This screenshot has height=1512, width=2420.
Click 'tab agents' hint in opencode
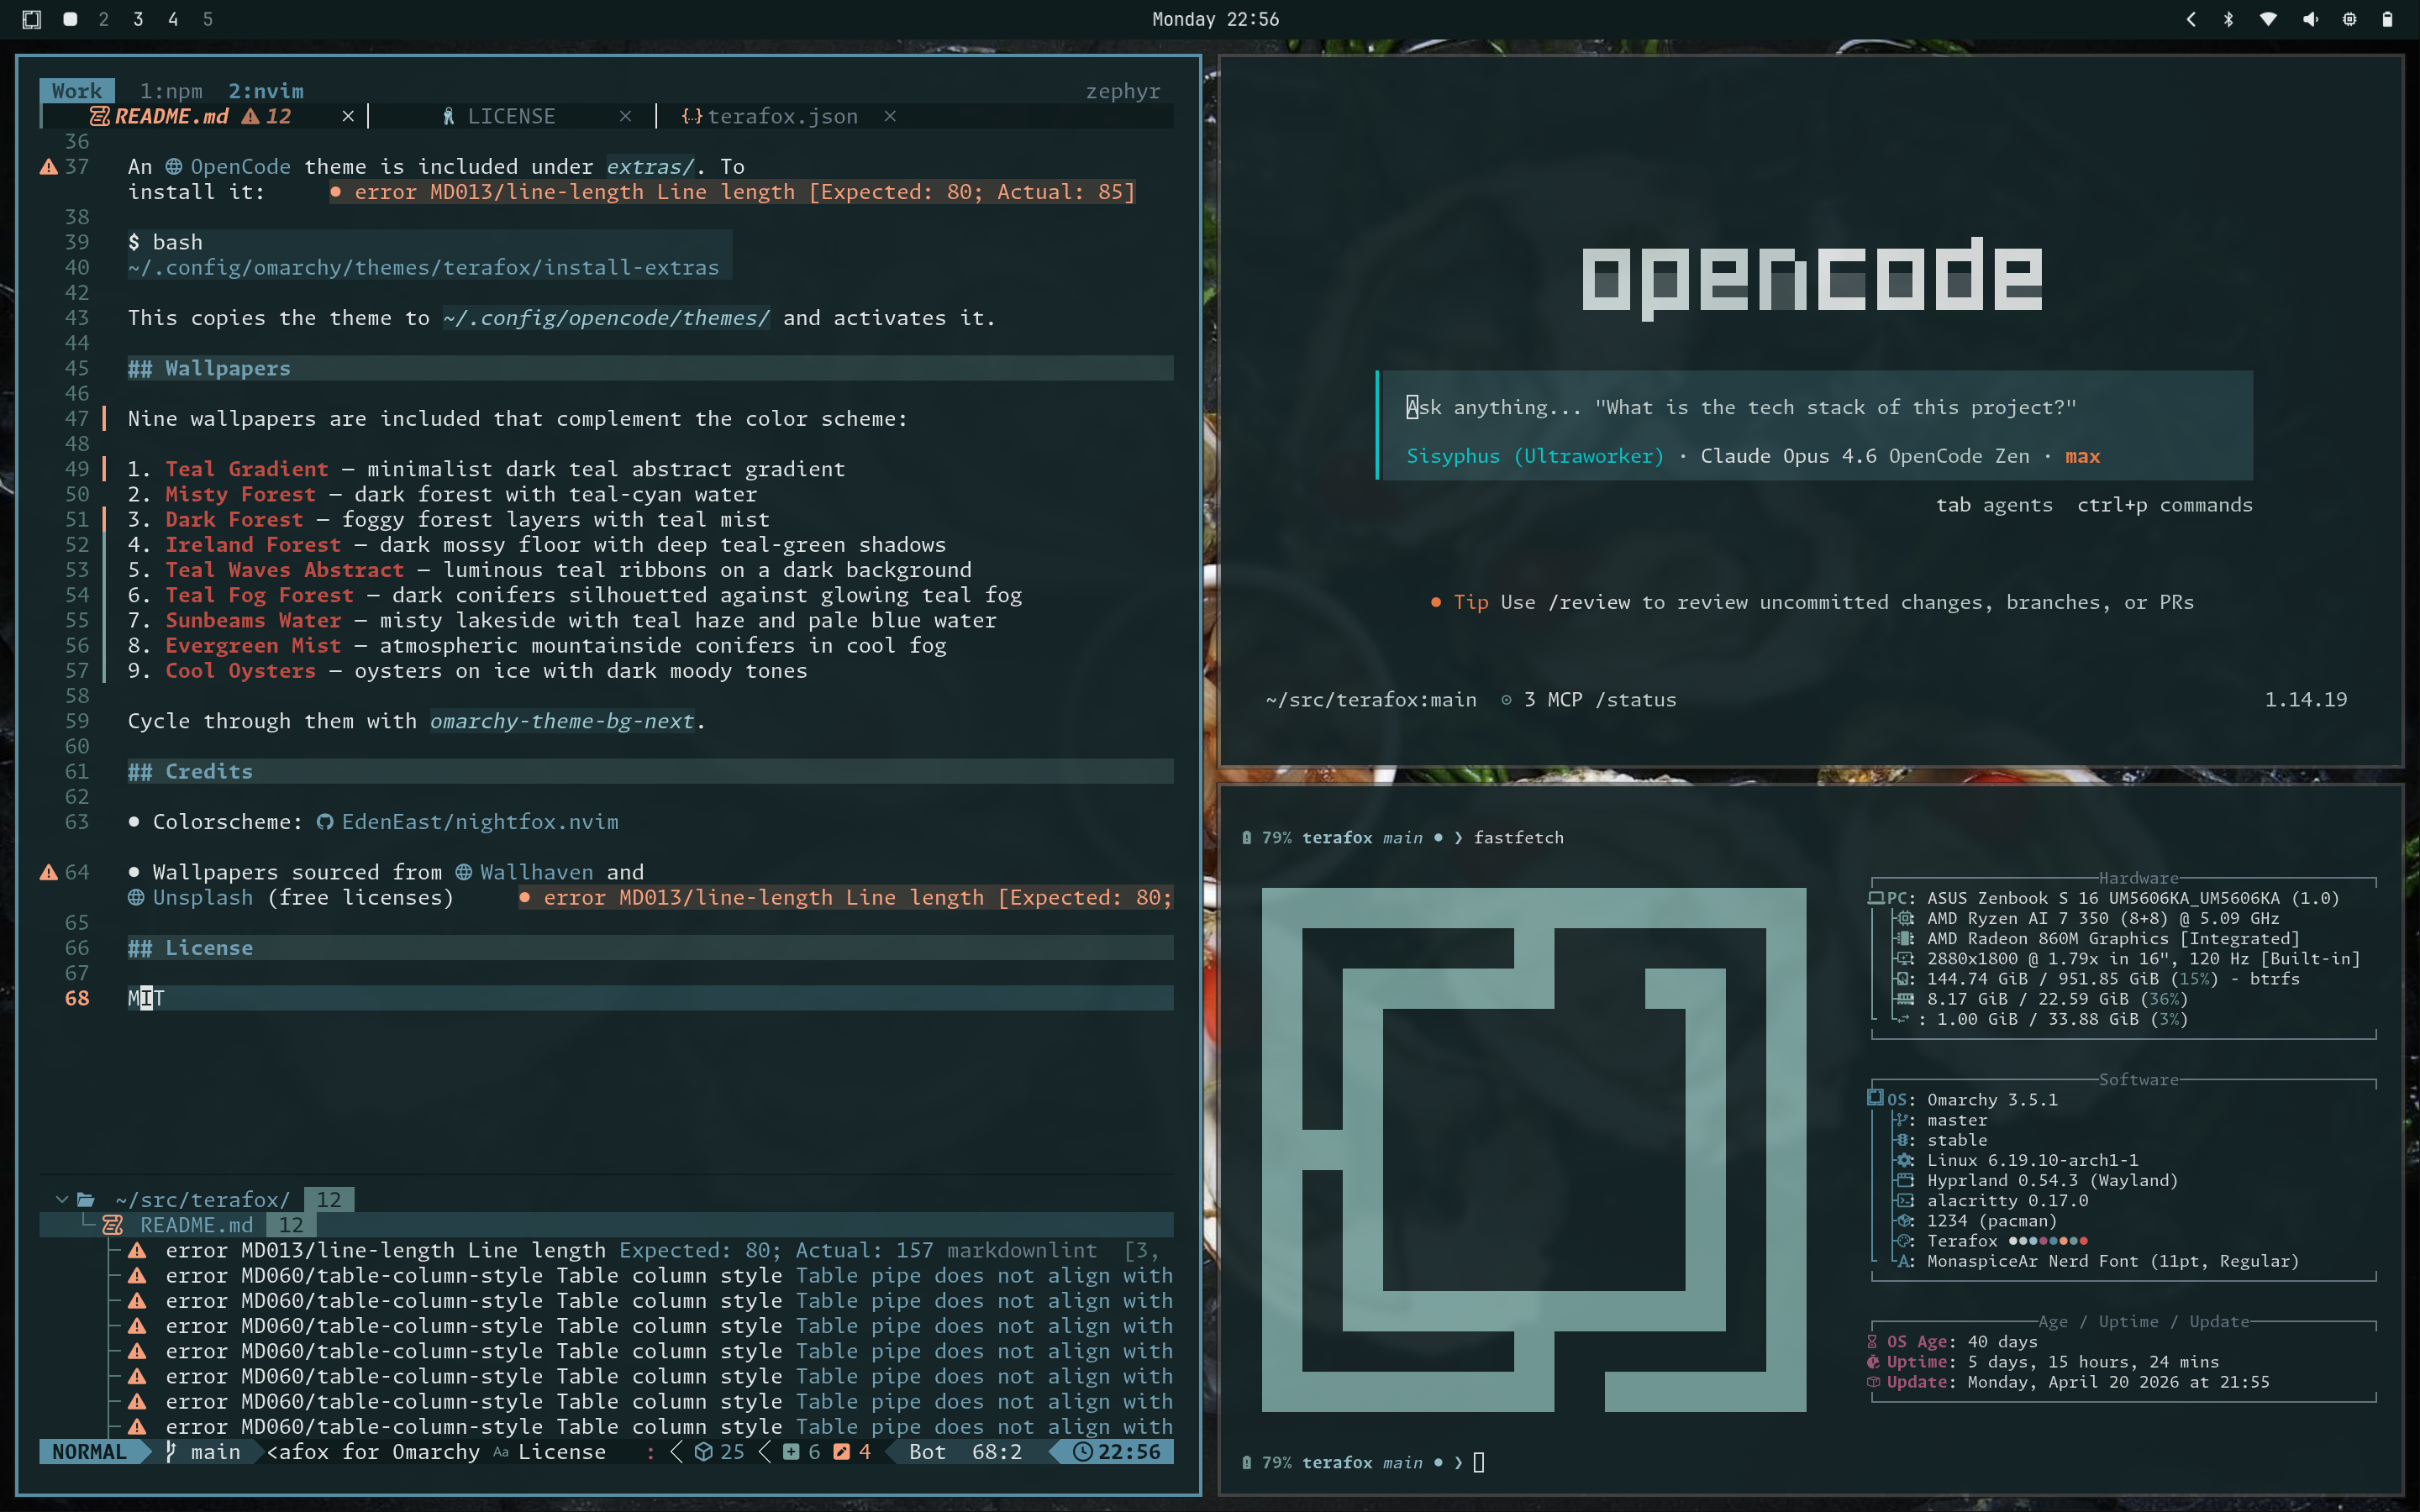[x=1994, y=505]
